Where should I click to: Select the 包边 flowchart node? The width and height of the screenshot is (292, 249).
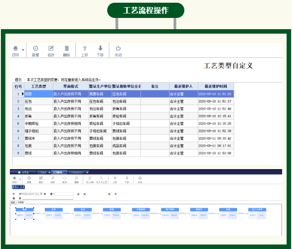coord(83,213)
